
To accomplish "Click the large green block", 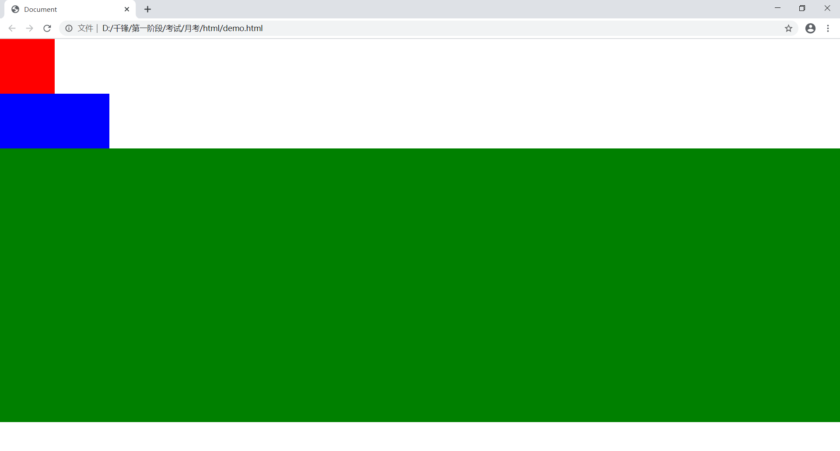I will (420, 285).
